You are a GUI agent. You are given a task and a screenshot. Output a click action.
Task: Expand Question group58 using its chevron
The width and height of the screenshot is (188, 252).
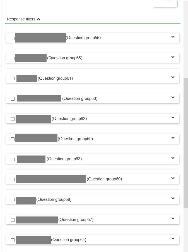pyautogui.click(x=173, y=198)
